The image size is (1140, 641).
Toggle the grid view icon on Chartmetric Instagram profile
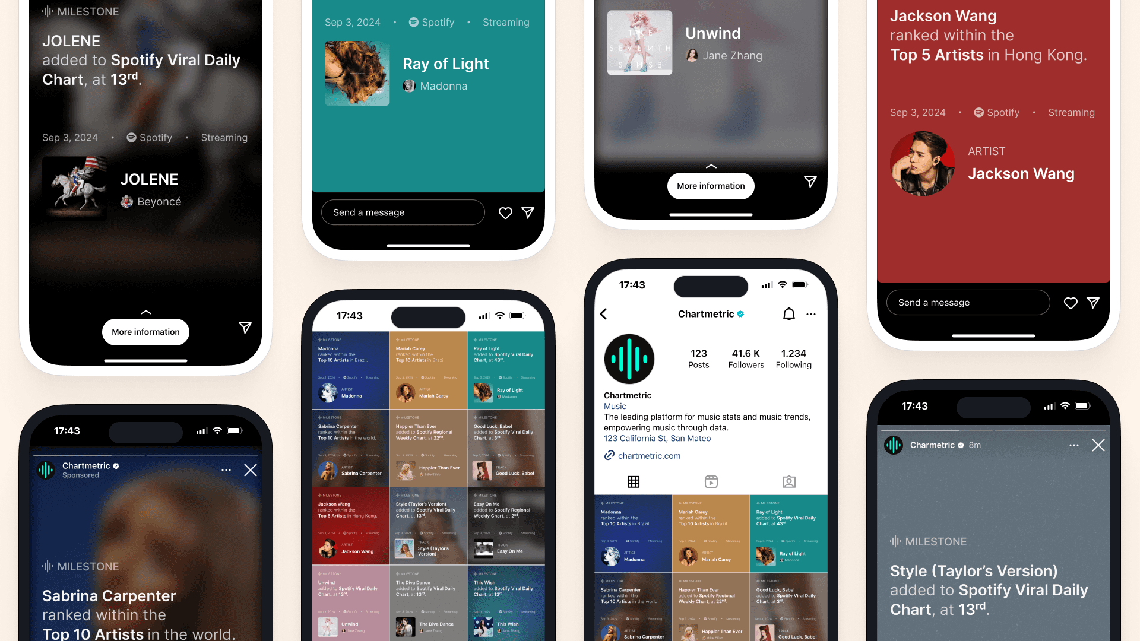[634, 481]
